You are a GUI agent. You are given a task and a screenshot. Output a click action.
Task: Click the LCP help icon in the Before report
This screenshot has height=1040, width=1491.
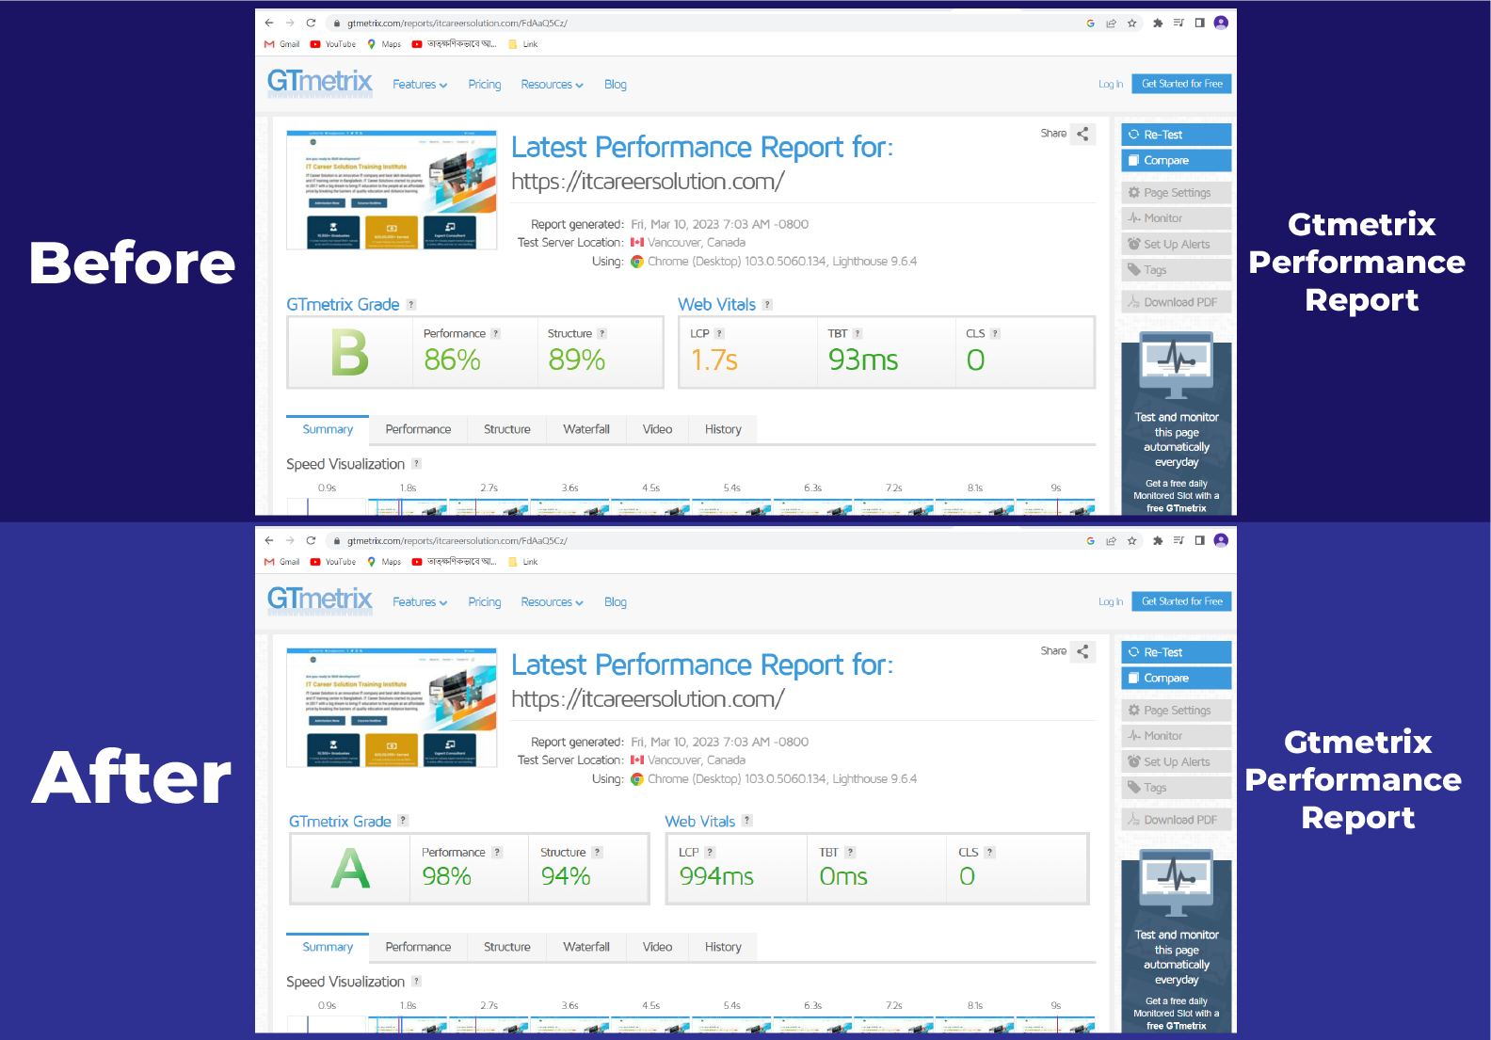[x=719, y=333]
